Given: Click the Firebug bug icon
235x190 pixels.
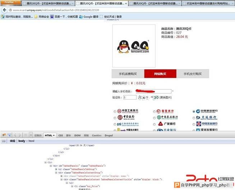Looking at the screenshot, I should pyautogui.click(x=4, y=135).
